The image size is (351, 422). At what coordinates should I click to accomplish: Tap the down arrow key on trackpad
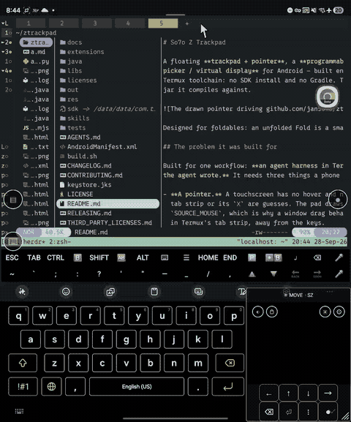coord(308,393)
